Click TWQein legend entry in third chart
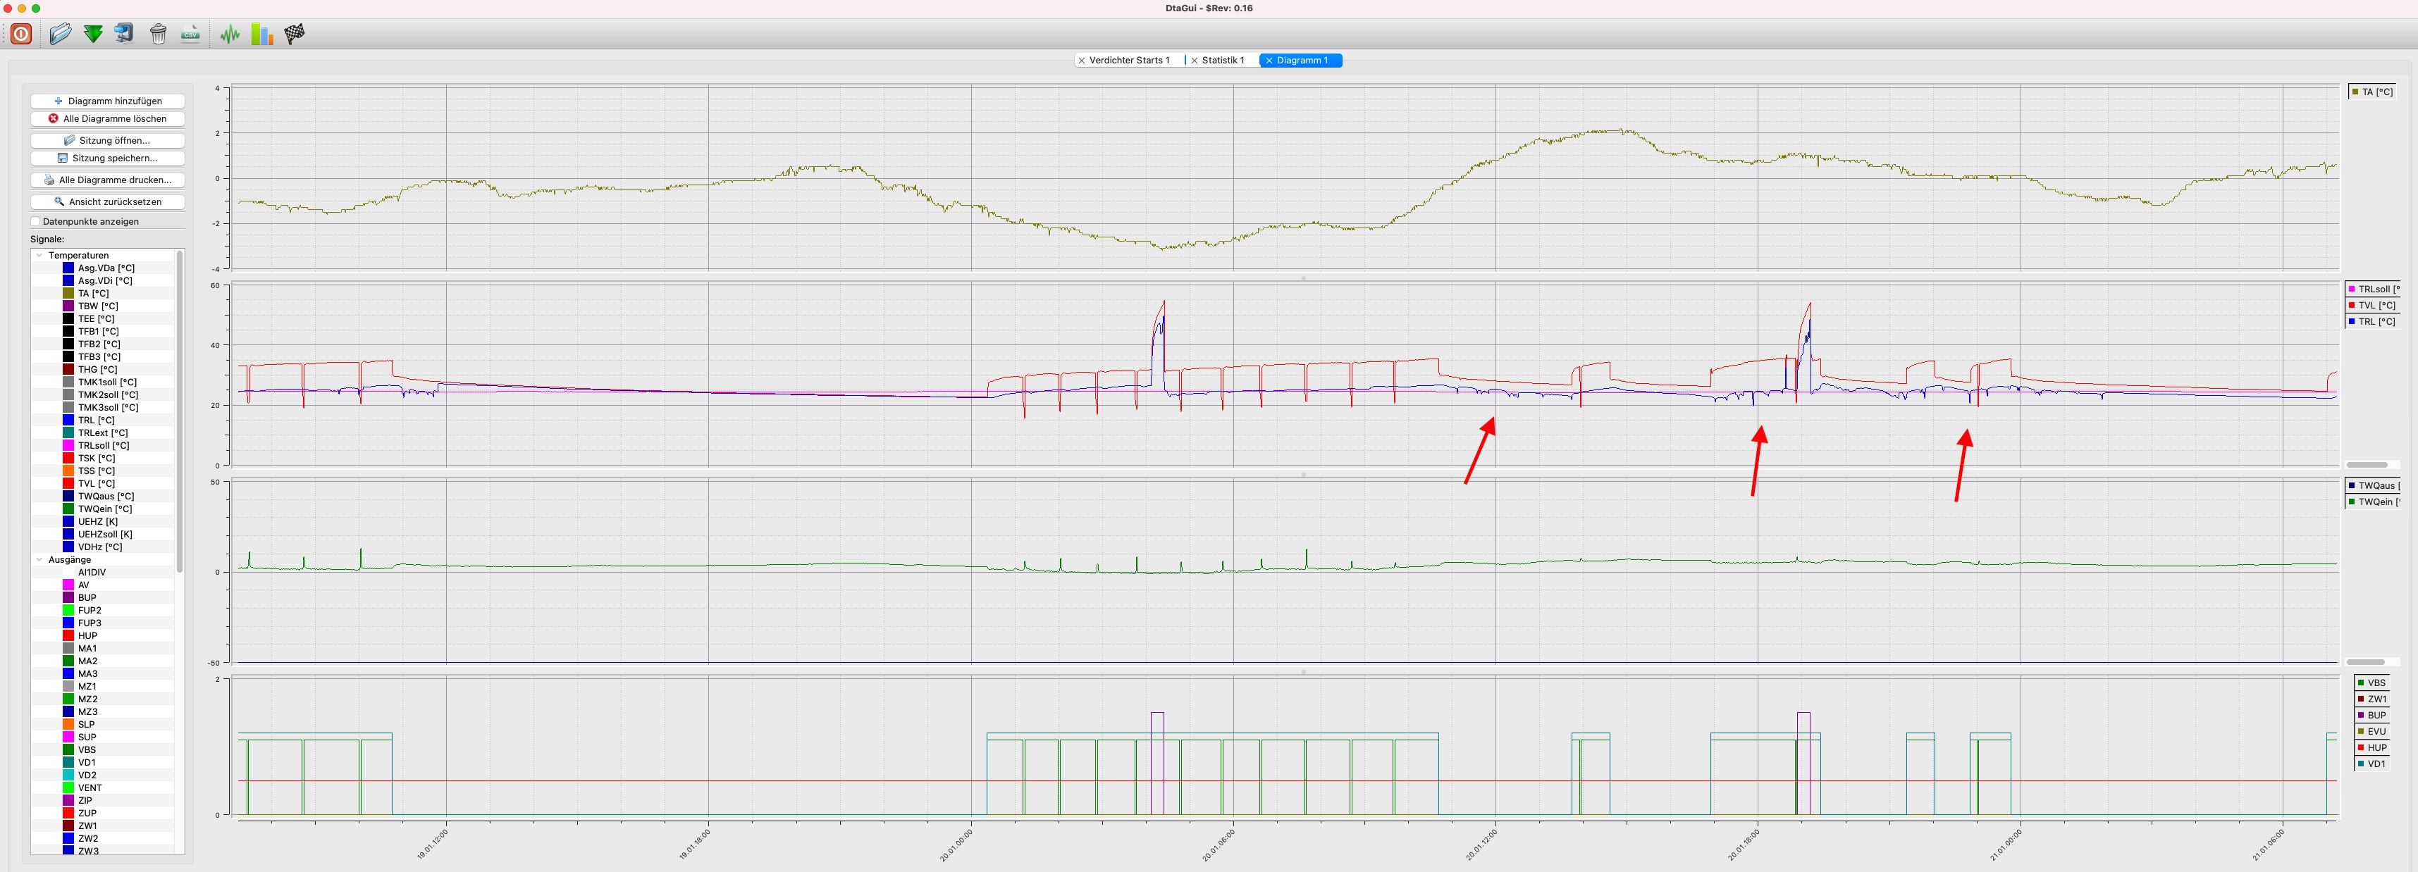Screen dimensions: 2418x872 click(2373, 502)
